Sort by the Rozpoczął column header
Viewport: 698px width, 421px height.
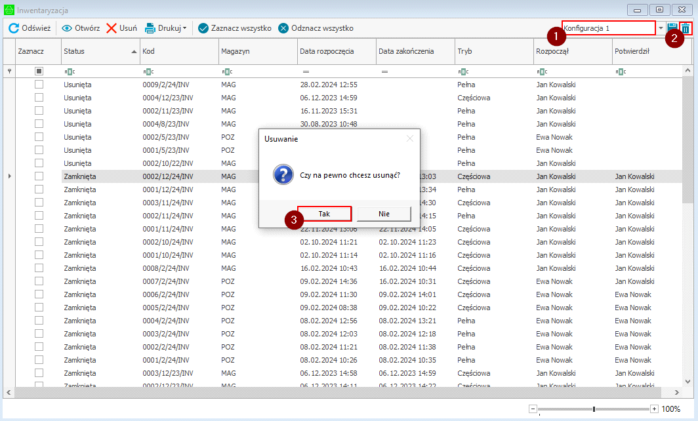pyautogui.click(x=573, y=51)
